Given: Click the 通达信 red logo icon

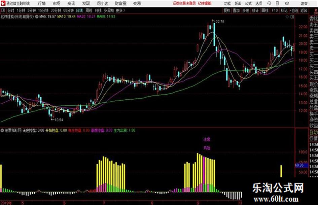Looking at the screenshot, I should click(x=3, y=3).
